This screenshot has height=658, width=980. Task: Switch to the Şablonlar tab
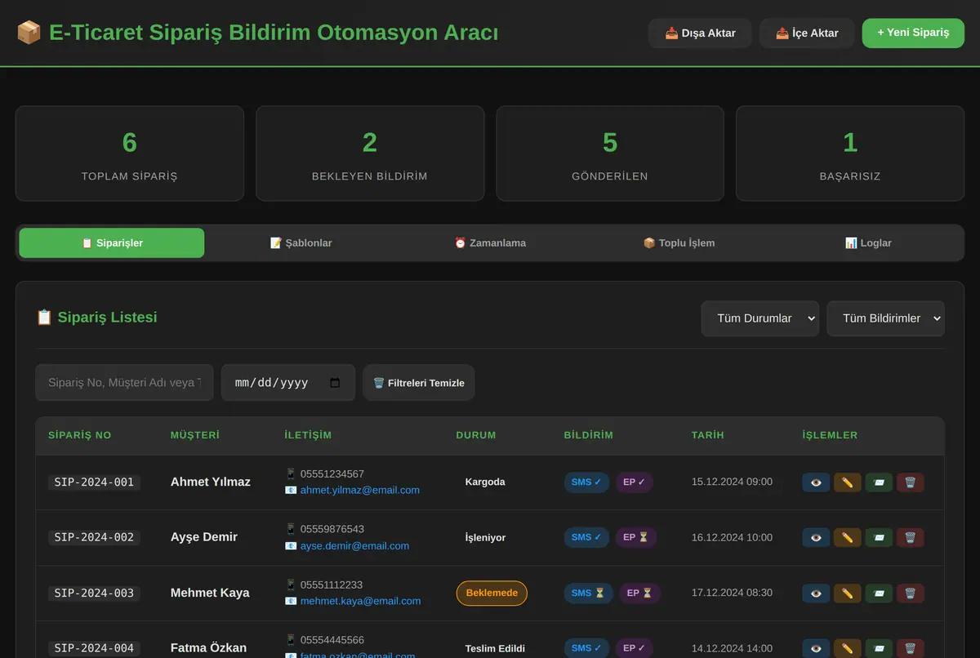tap(301, 243)
